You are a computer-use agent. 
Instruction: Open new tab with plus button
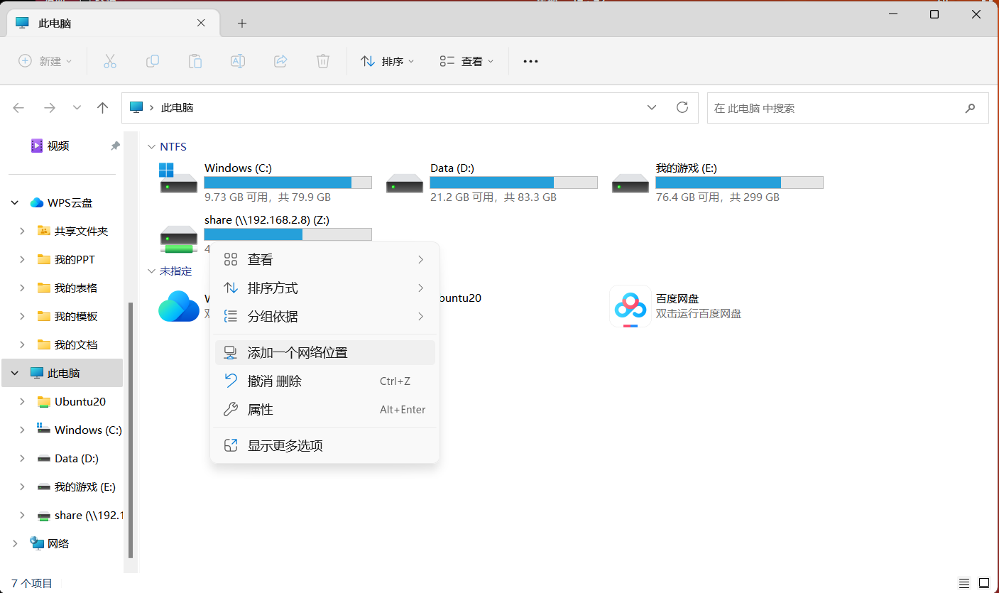coord(242,23)
